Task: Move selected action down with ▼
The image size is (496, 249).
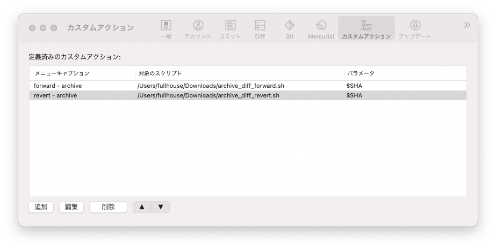Action: click(x=161, y=207)
